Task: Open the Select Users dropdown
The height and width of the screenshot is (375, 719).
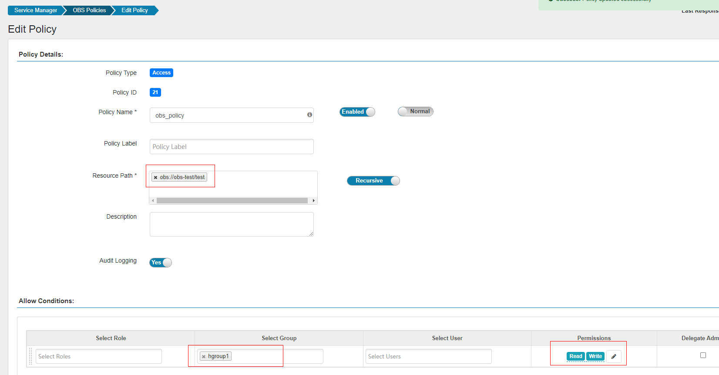Action: 429,356
